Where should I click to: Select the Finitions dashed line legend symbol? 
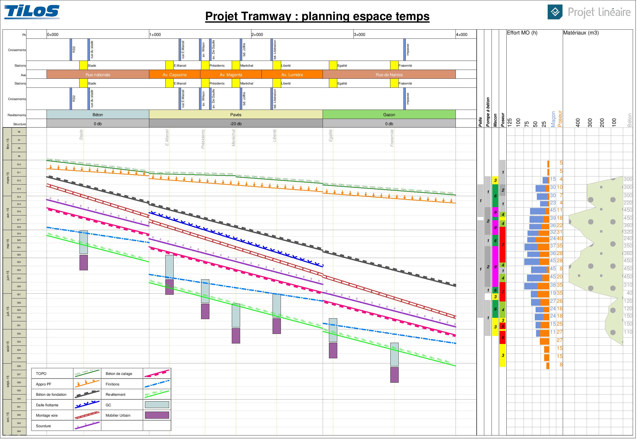[157, 384]
